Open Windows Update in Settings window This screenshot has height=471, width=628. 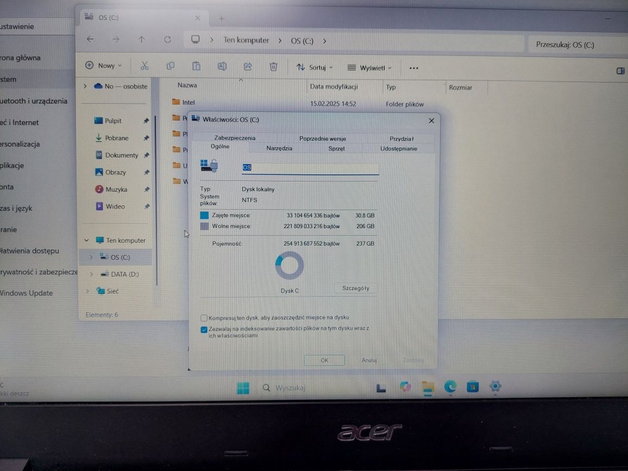27,293
